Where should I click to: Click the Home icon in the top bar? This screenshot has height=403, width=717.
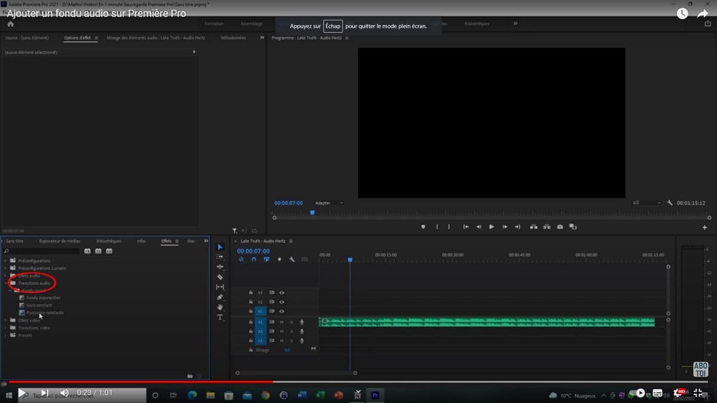tap(10, 24)
